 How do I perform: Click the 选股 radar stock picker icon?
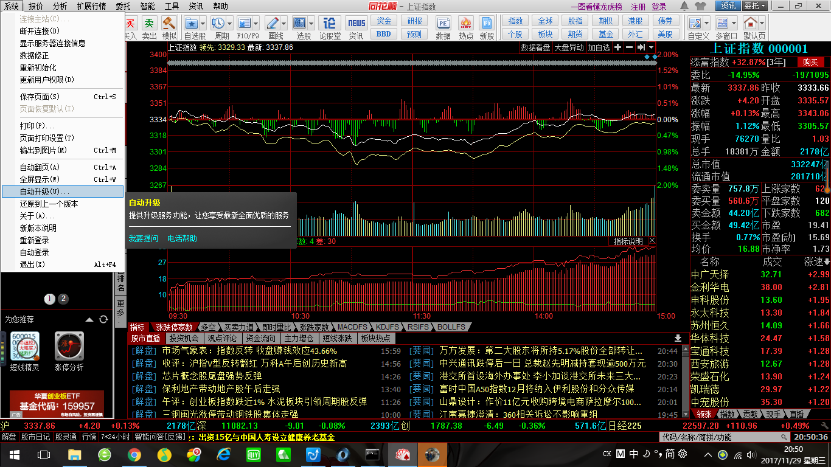300,24
